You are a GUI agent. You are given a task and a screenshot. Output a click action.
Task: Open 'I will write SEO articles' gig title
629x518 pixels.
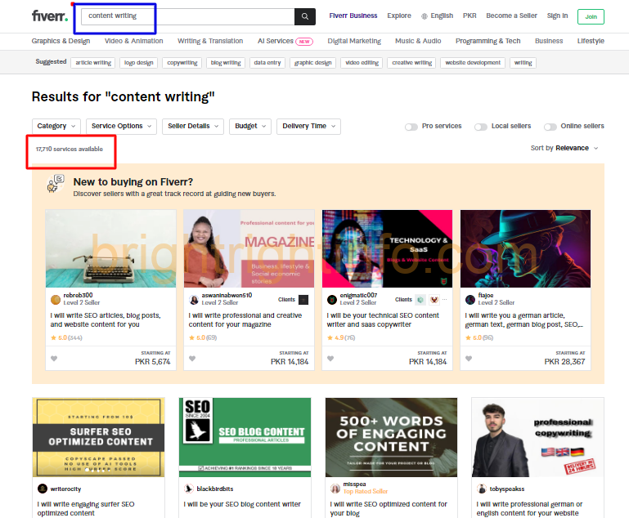106,320
